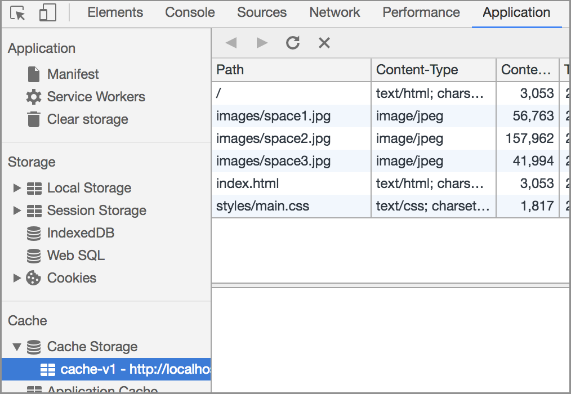
Task: Click the refresh cache icon
Action: pos(293,43)
